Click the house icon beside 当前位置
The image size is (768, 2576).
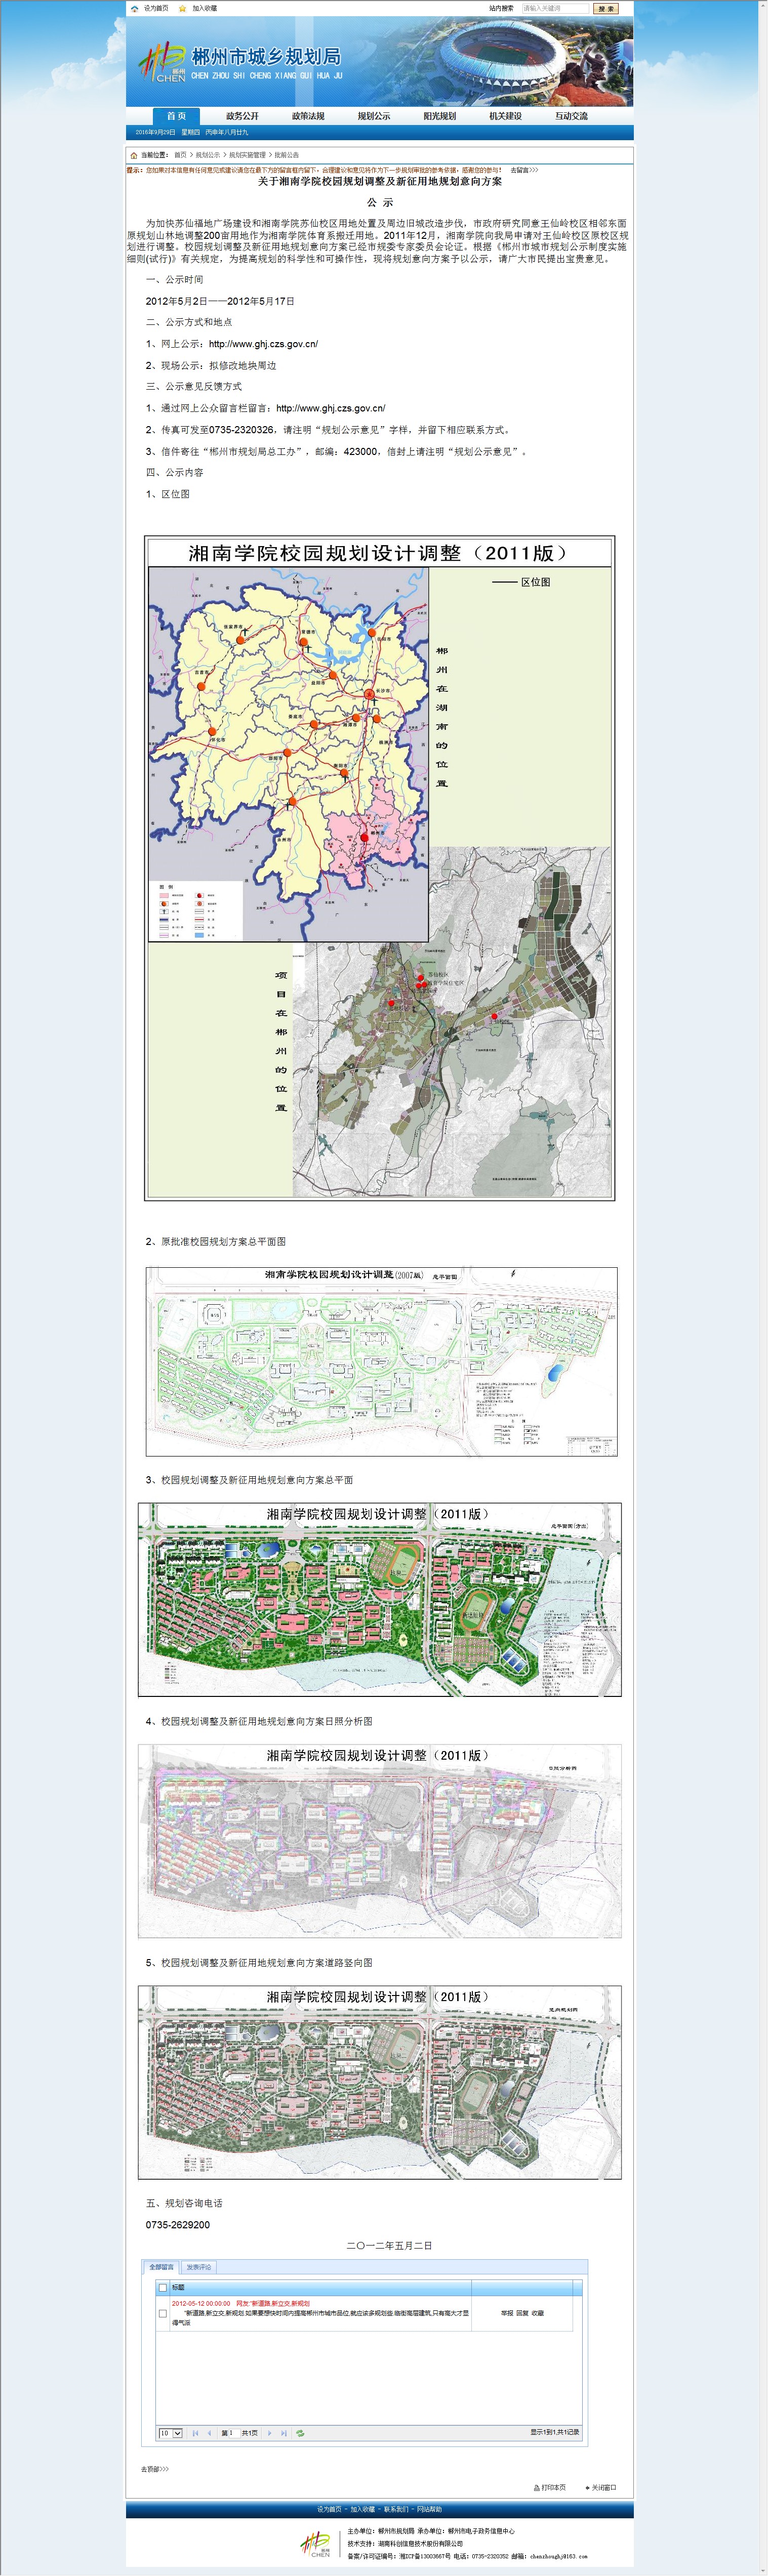tap(134, 155)
